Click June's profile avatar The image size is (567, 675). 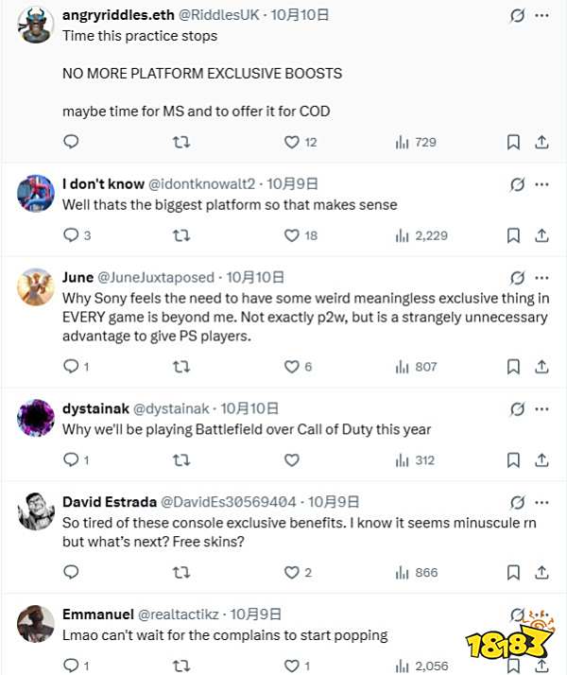pos(36,284)
